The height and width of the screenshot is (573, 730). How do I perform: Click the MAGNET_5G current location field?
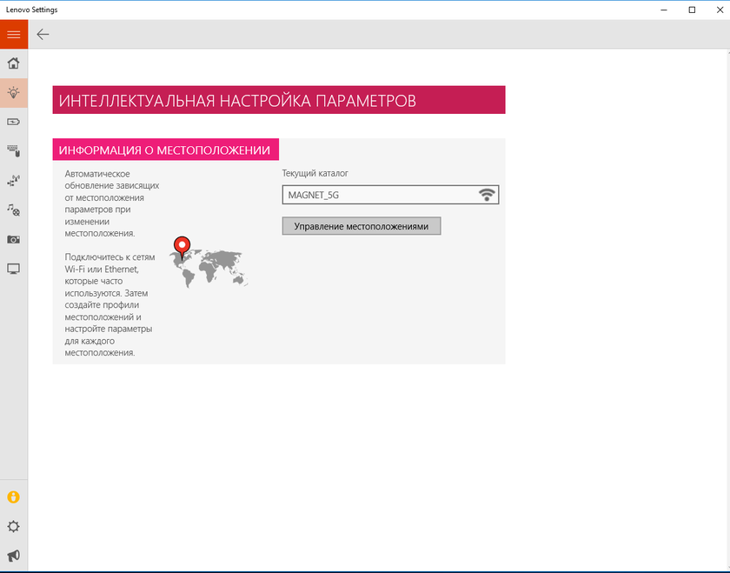[378, 195]
